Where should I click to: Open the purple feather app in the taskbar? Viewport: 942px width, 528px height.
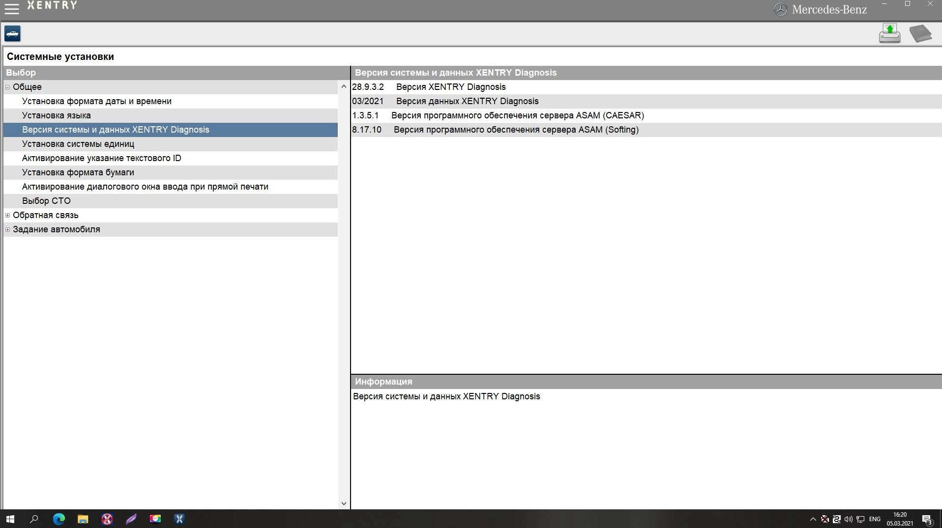[131, 519]
